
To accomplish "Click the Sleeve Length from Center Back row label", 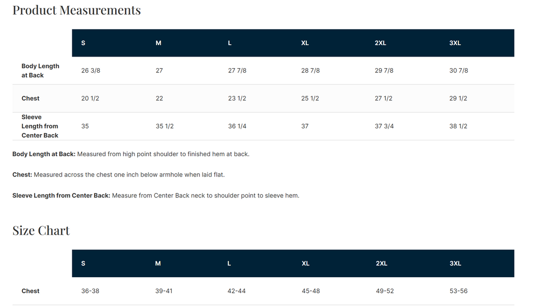I will pyautogui.click(x=40, y=126).
